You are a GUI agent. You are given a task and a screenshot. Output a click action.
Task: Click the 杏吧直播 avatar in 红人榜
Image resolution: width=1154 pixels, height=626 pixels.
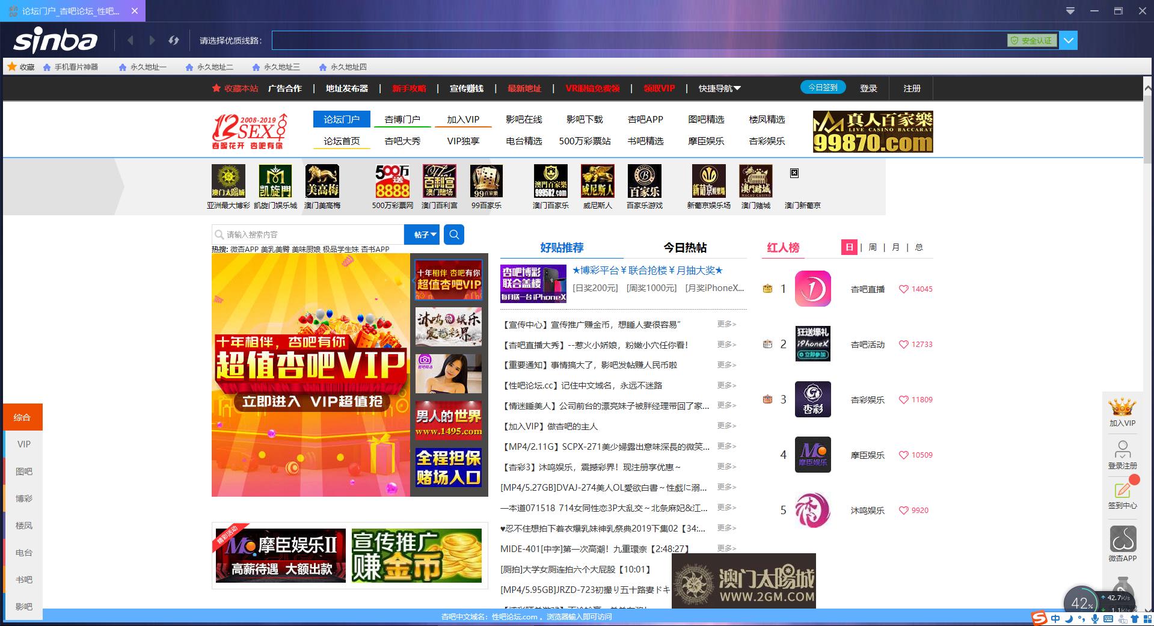click(x=813, y=289)
